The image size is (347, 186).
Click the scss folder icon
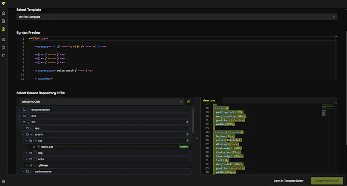[31, 159]
